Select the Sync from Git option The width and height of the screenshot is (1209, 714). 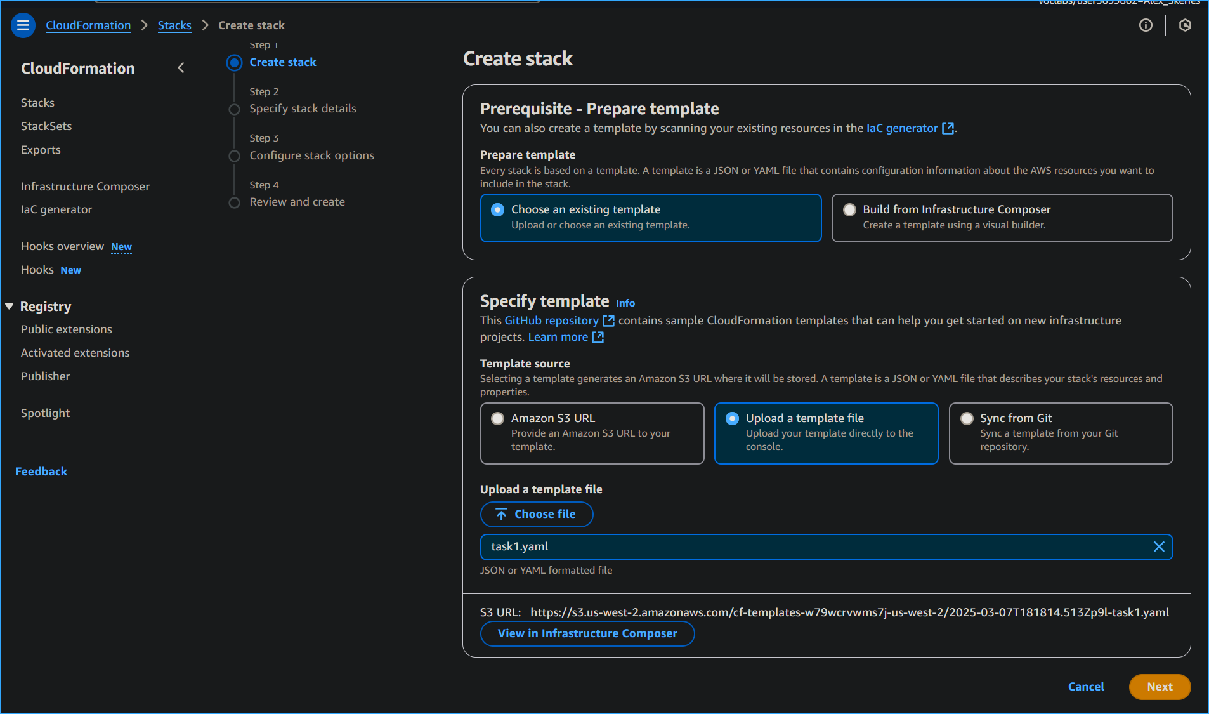pyautogui.click(x=966, y=418)
